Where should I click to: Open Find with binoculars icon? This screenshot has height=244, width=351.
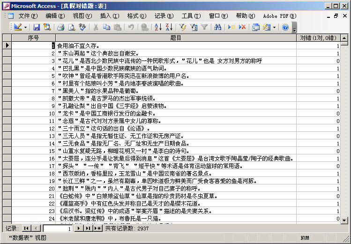pyautogui.click(x=217, y=27)
